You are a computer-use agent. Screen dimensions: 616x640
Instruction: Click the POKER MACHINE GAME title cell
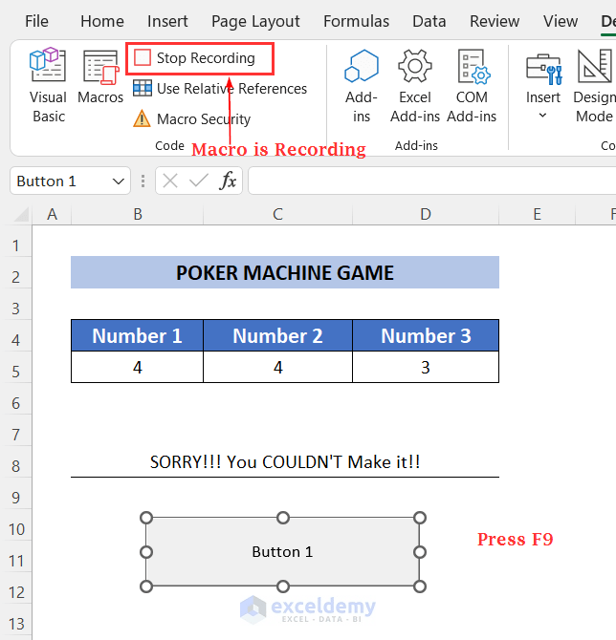tap(285, 272)
